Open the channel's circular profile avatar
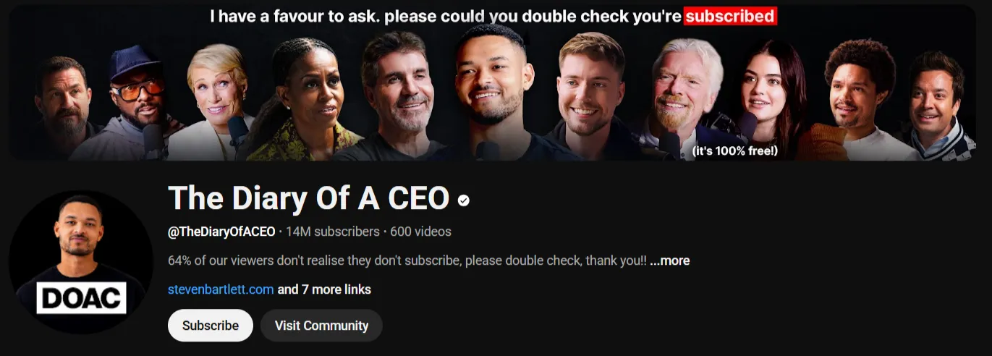This screenshot has width=992, height=356. (81, 262)
